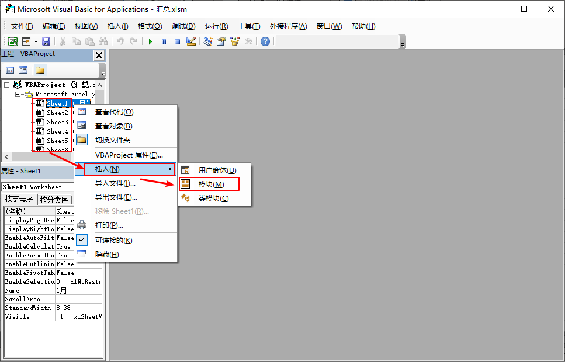Image resolution: width=565 pixels, height=362 pixels.
Task: Click the Undo arrow icon
Action: [x=120, y=41]
